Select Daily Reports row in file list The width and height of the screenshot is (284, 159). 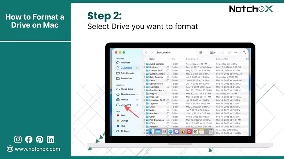click(196, 77)
